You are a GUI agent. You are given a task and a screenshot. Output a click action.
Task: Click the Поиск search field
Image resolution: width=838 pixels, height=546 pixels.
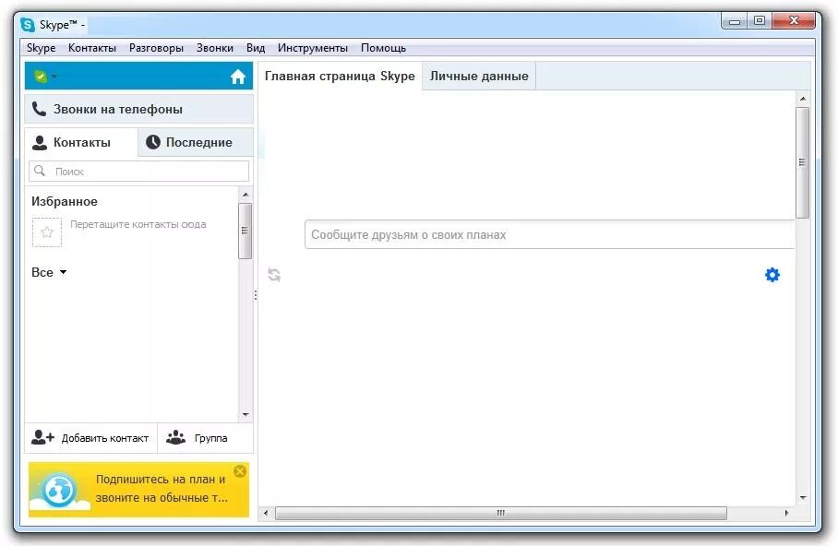coord(139,172)
